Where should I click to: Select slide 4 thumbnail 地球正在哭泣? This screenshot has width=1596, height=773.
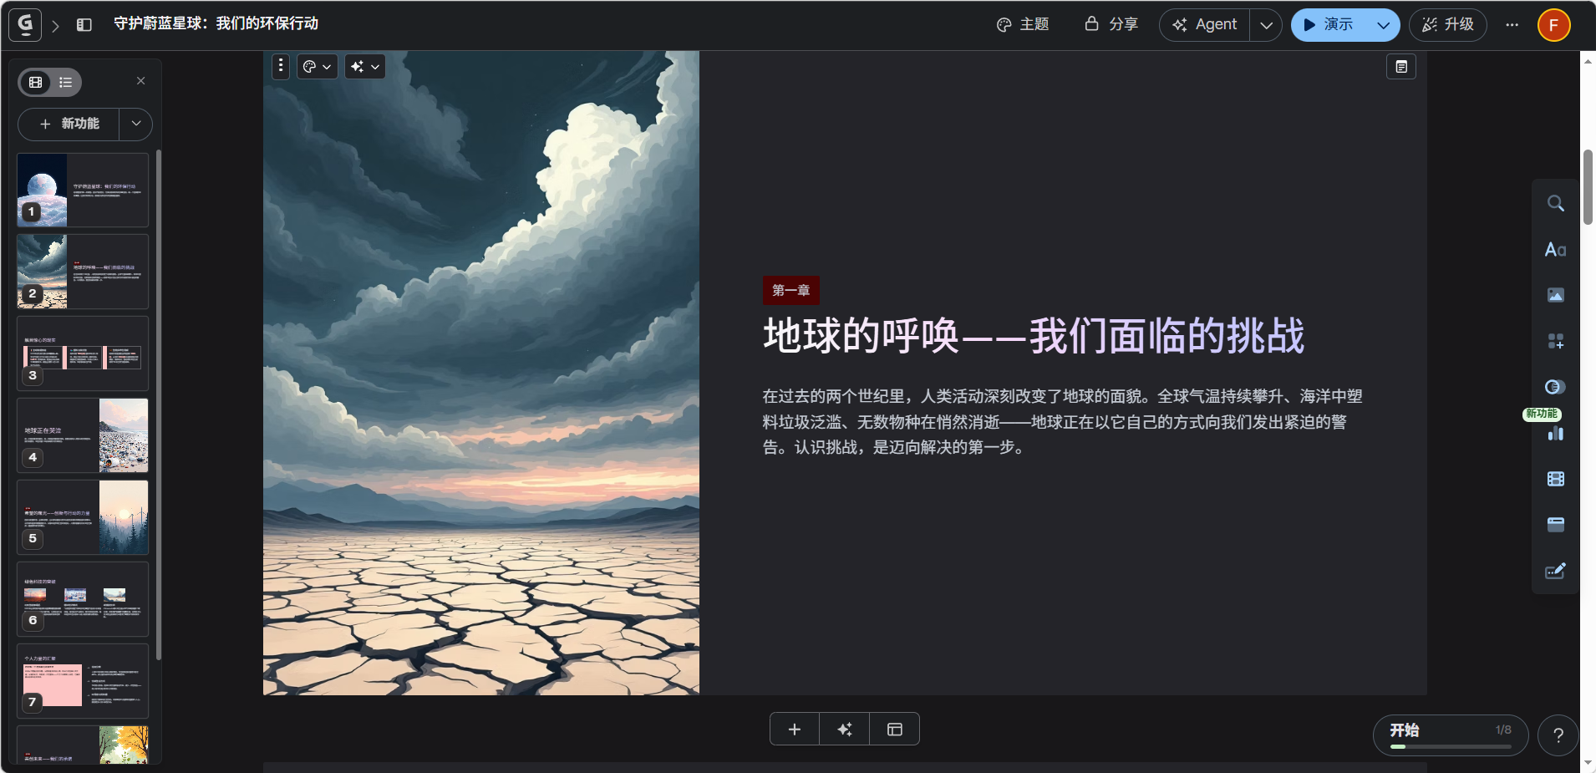[x=83, y=435]
